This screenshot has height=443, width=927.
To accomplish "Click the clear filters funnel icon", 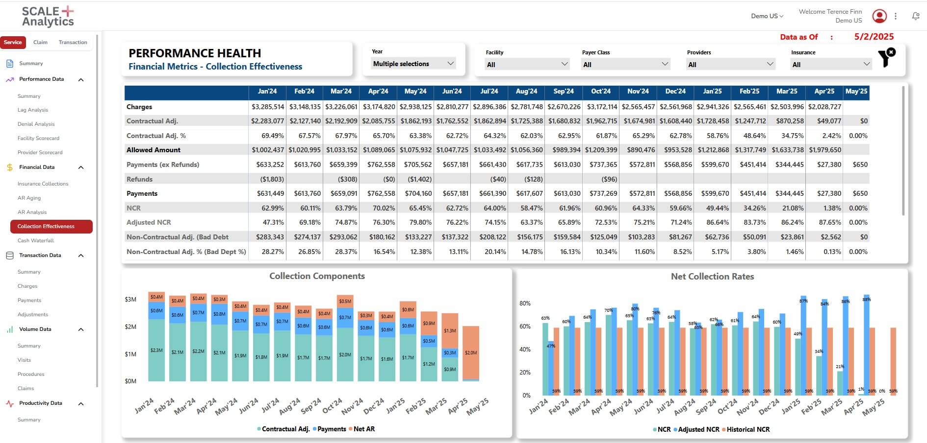I will click(x=886, y=58).
